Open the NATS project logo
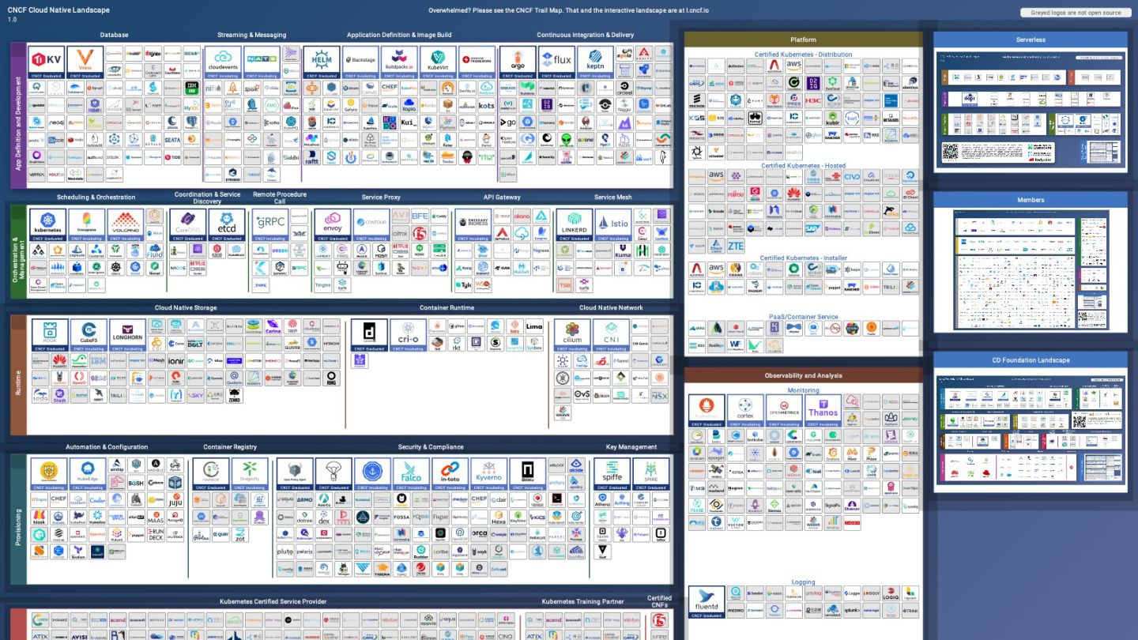Image resolution: width=1138 pixels, height=640 pixels. click(x=261, y=62)
